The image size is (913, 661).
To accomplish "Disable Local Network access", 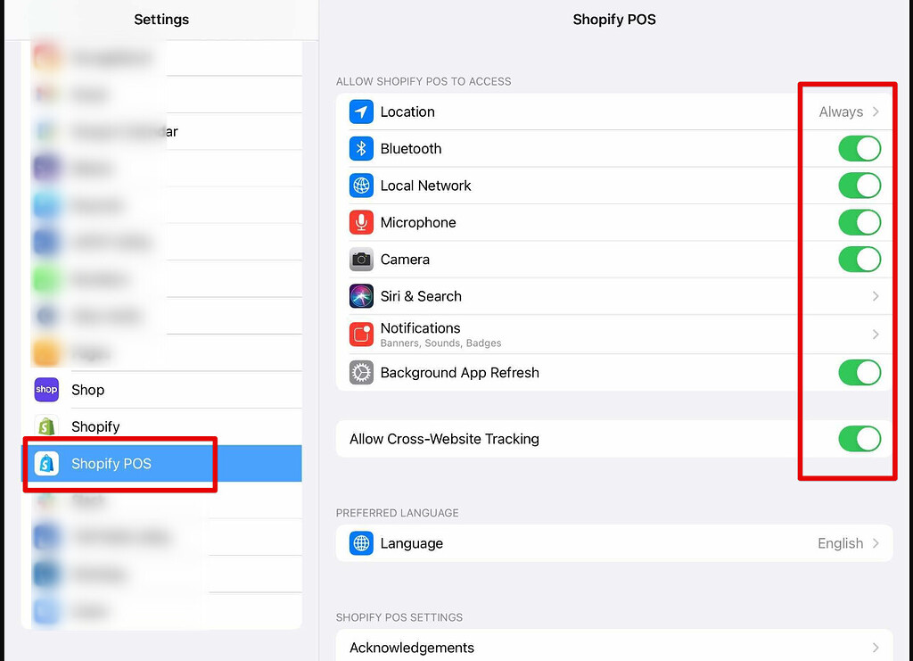I will [x=859, y=186].
